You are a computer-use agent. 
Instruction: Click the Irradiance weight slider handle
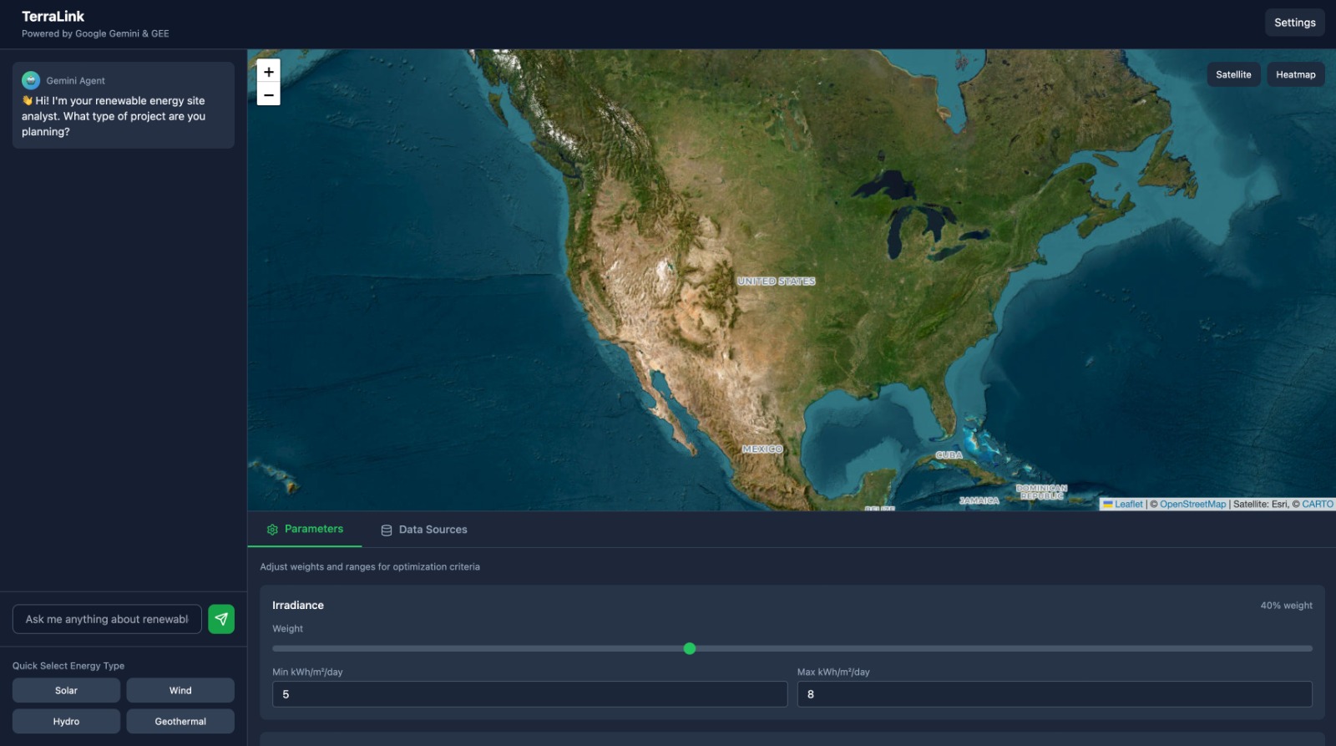pos(690,648)
